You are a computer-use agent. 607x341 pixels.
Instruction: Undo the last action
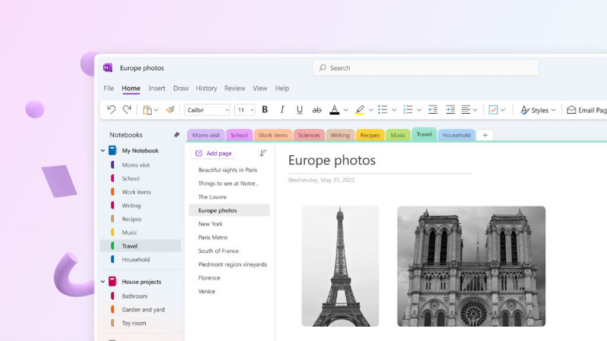coord(111,110)
